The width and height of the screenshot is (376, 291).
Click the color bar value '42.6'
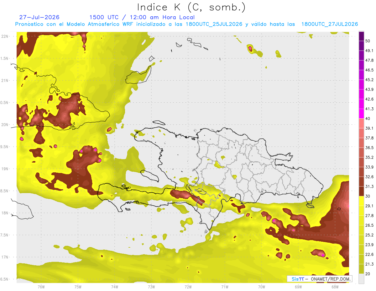(369, 99)
